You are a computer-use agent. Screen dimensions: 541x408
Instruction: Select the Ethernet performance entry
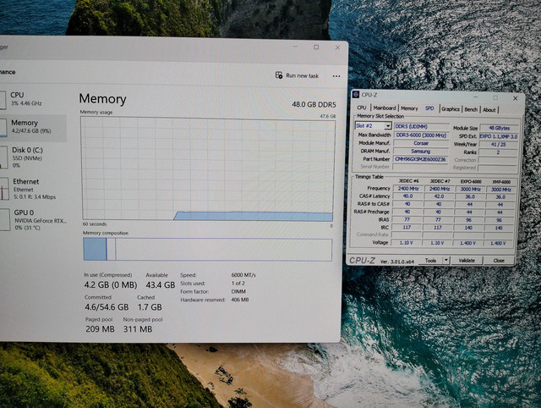click(x=33, y=189)
